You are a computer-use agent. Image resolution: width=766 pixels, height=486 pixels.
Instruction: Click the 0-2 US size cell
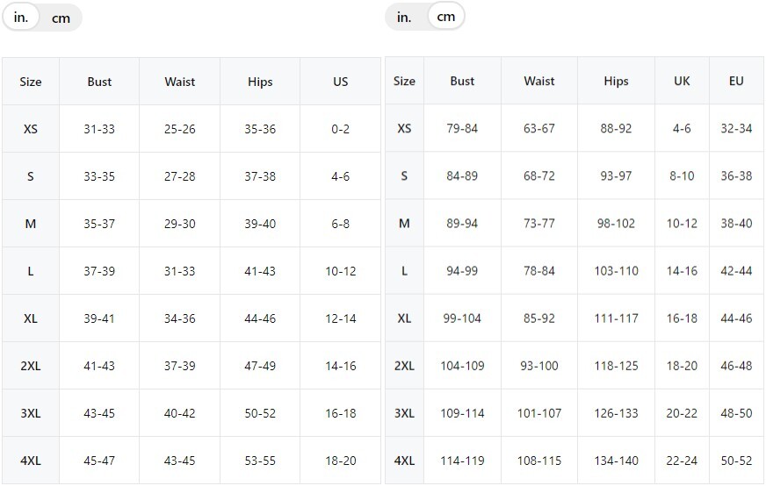(x=341, y=129)
